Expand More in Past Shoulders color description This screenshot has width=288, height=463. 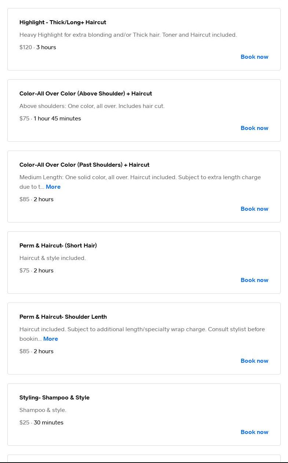coord(53,187)
